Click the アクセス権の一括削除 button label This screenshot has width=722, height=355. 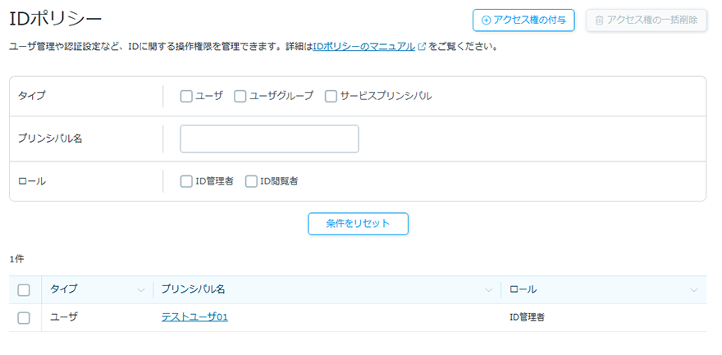point(652,20)
